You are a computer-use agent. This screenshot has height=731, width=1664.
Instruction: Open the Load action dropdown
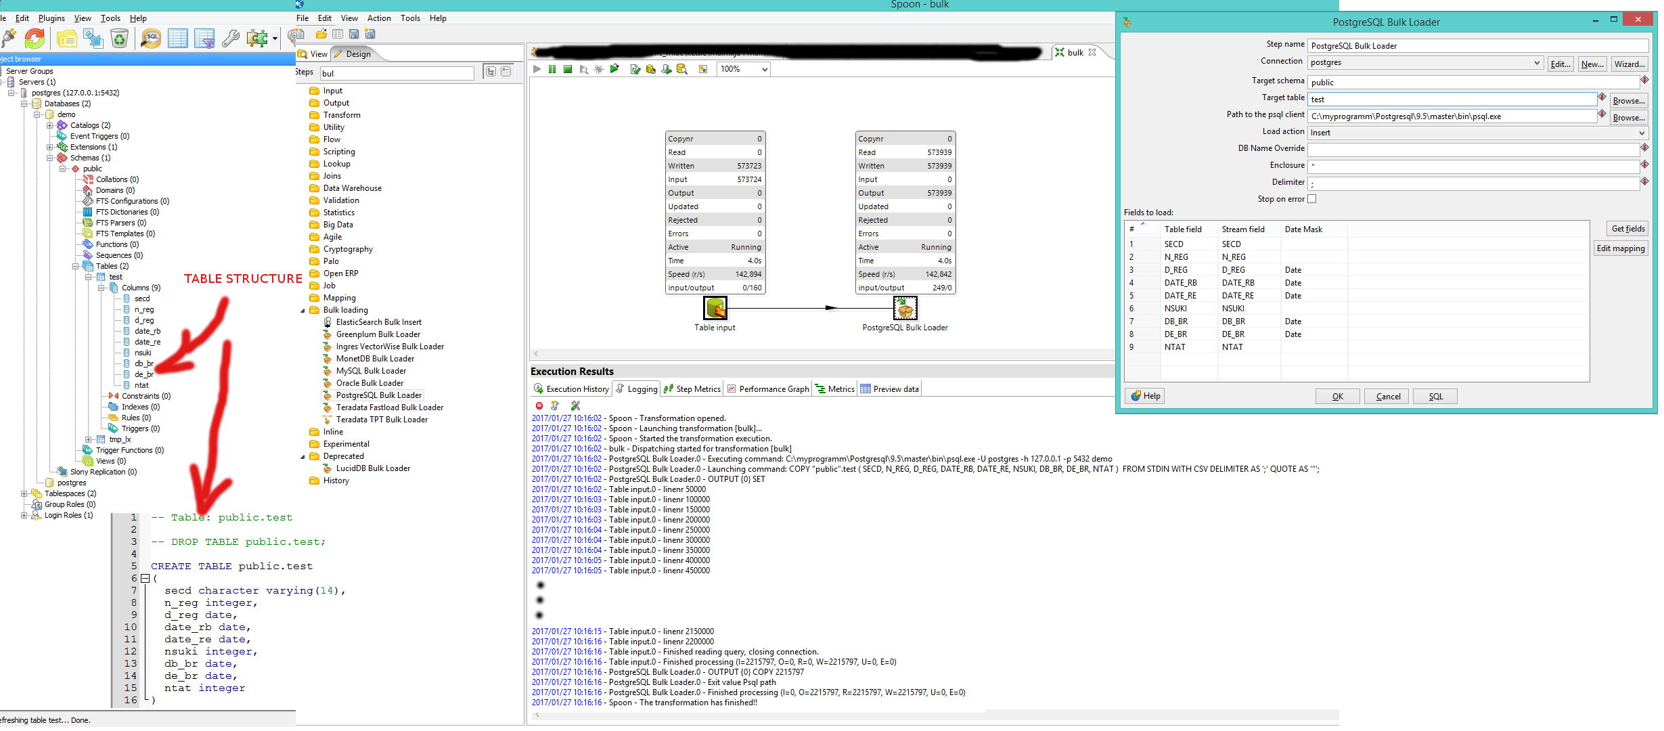(x=1642, y=133)
